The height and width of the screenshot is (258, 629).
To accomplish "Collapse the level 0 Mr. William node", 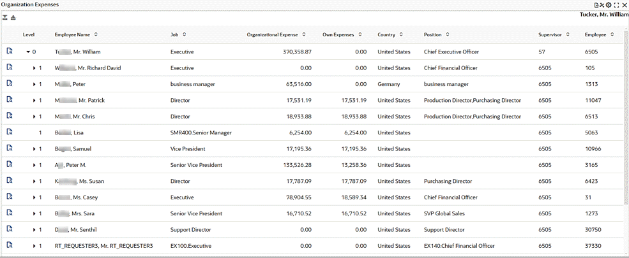I will tap(28, 52).
